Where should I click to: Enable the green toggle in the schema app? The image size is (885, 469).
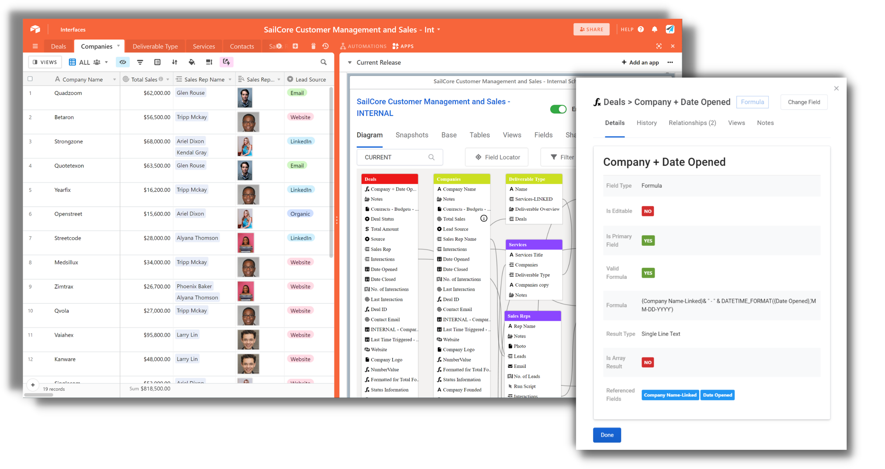pos(558,109)
